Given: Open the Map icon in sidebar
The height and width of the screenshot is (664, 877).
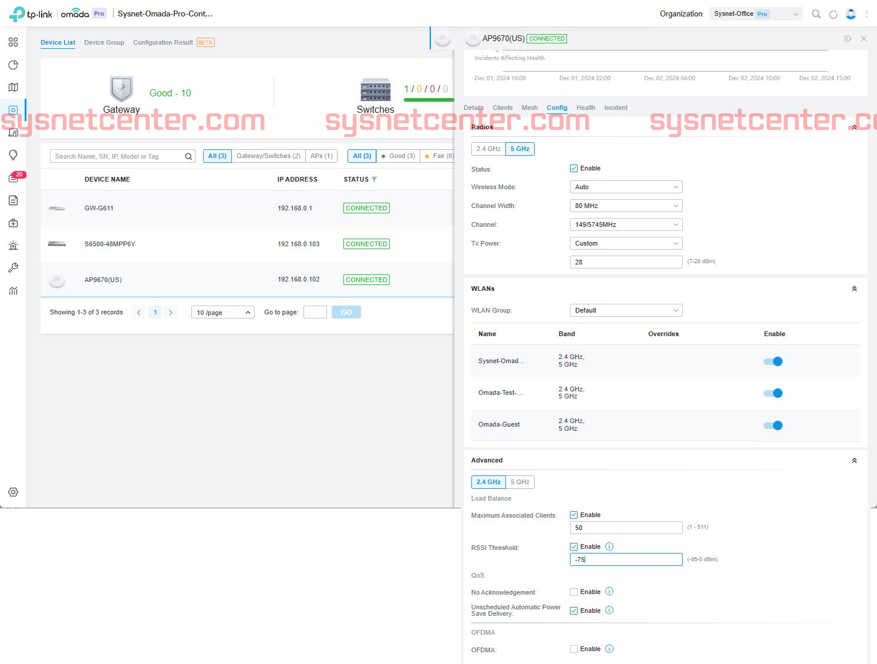Looking at the screenshot, I should click(13, 88).
